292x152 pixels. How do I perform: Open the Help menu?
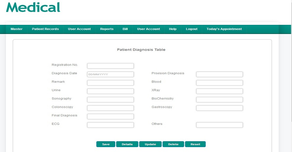[173, 29]
